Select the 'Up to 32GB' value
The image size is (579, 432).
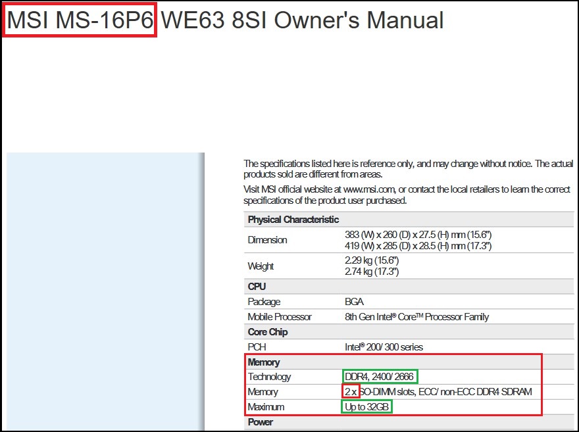click(366, 407)
